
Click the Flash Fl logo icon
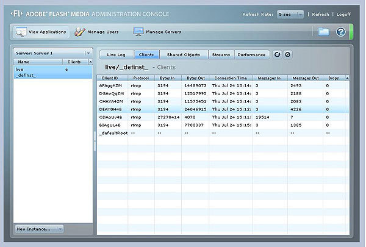pyautogui.click(x=16, y=14)
